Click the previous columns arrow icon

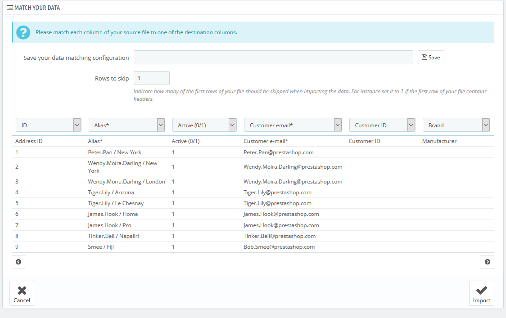(x=18, y=262)
